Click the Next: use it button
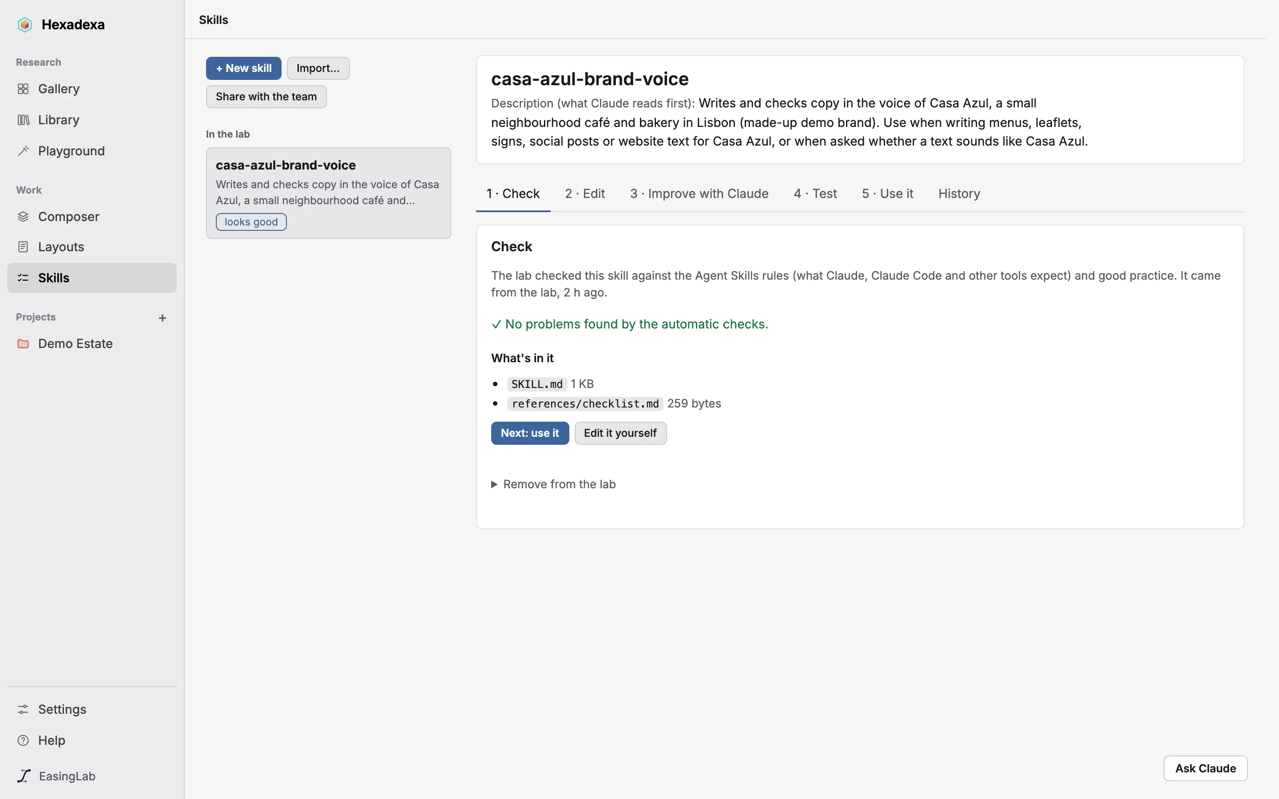Viewport: 1279px width, 799px height. [x=529, y=433]
